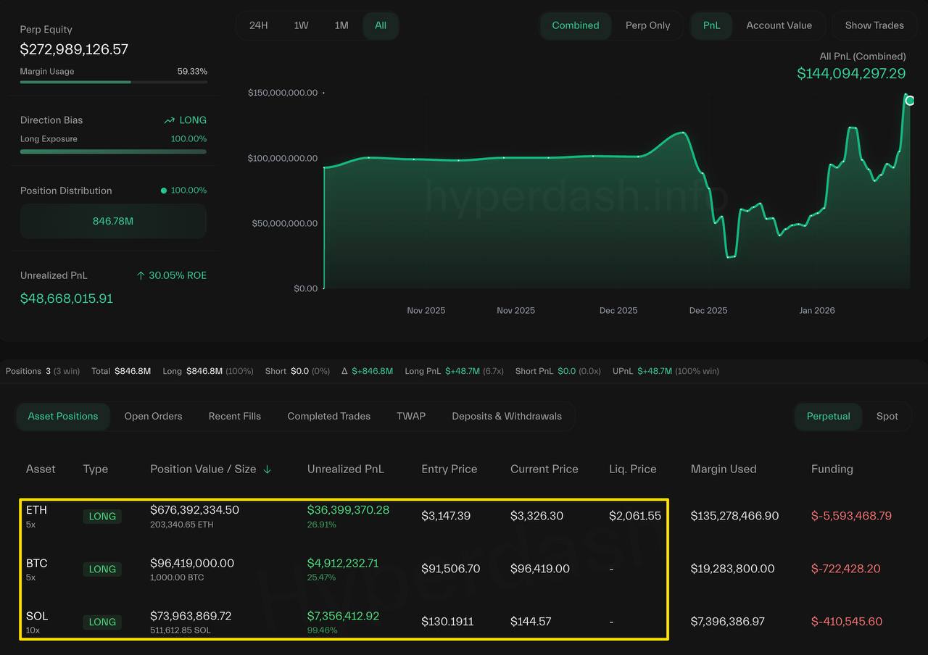Toggle the chart to Perp Only

tap(647, 25)
